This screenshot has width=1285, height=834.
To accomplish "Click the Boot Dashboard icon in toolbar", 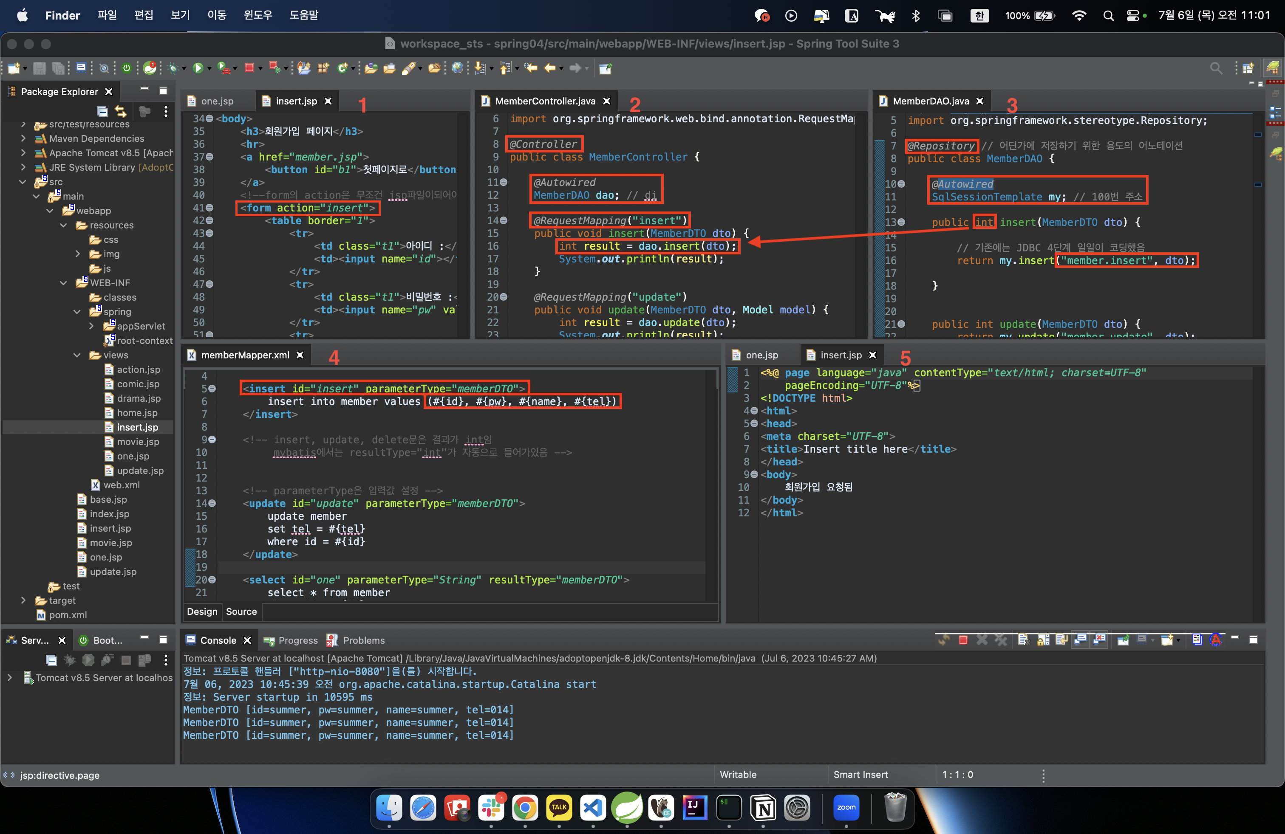I will pos(126,68).
